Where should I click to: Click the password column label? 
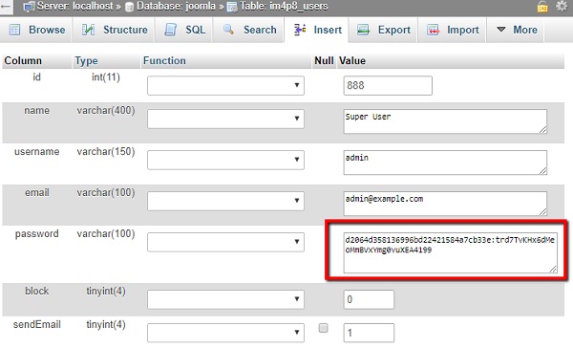(36, 234)
